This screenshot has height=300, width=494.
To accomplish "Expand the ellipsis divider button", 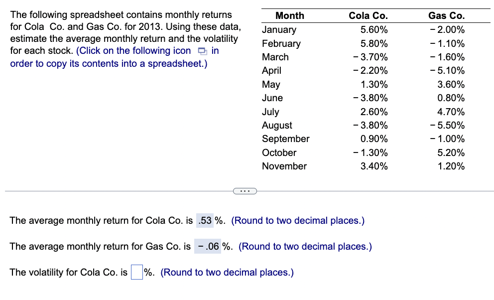I will coord(244,191).
